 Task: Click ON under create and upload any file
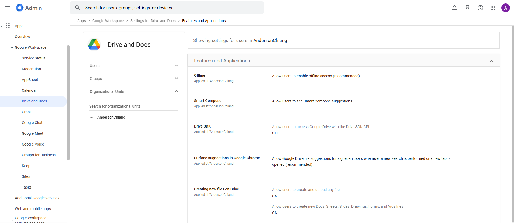pos(274,196)
